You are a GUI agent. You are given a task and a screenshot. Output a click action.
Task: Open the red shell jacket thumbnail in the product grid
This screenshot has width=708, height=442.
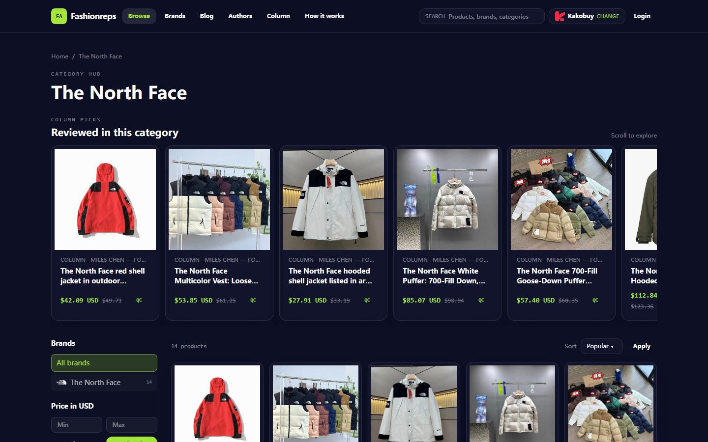217,404
